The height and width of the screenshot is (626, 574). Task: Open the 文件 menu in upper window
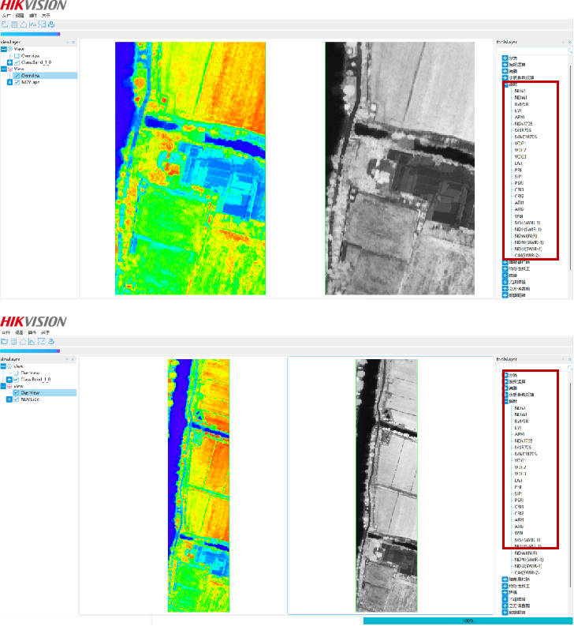tap(5, 15)
